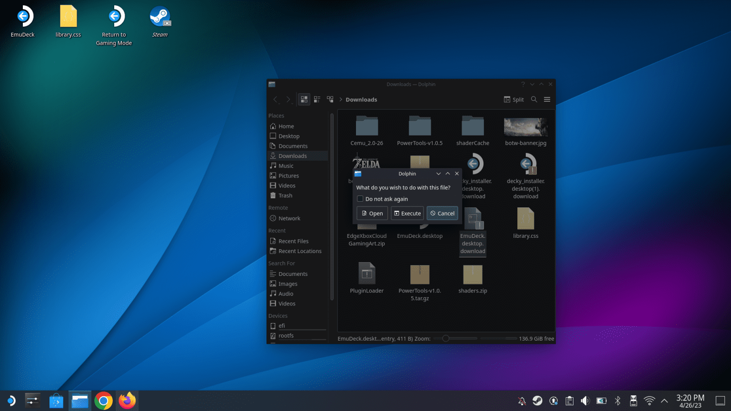Open the search tool in Dolphin
Screen dimensions: 731x411
click(534, 99)
